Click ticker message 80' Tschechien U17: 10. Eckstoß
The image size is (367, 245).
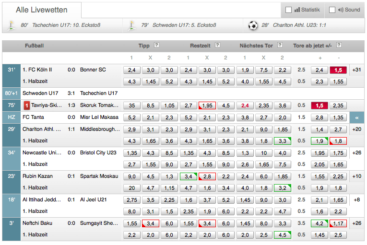tap(60, 25)
